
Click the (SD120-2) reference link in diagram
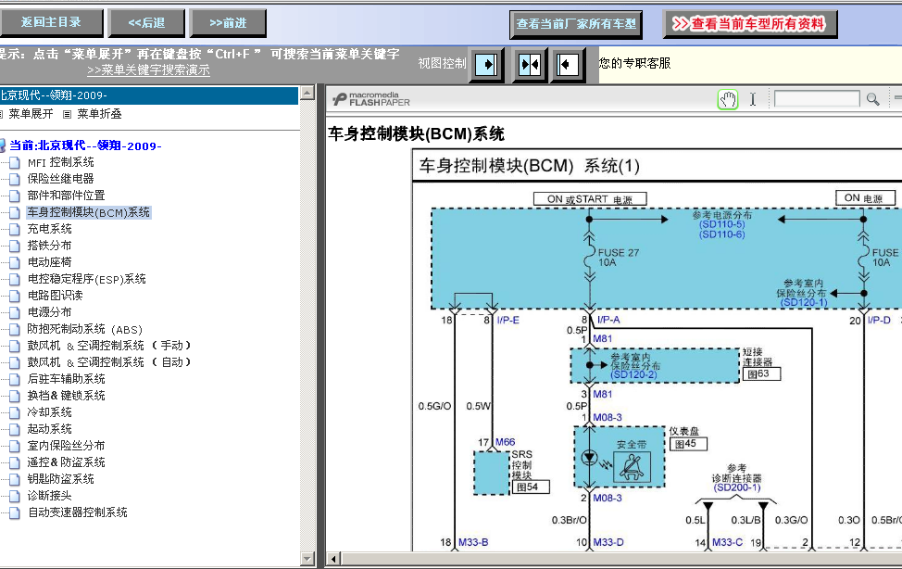[633, 375]
